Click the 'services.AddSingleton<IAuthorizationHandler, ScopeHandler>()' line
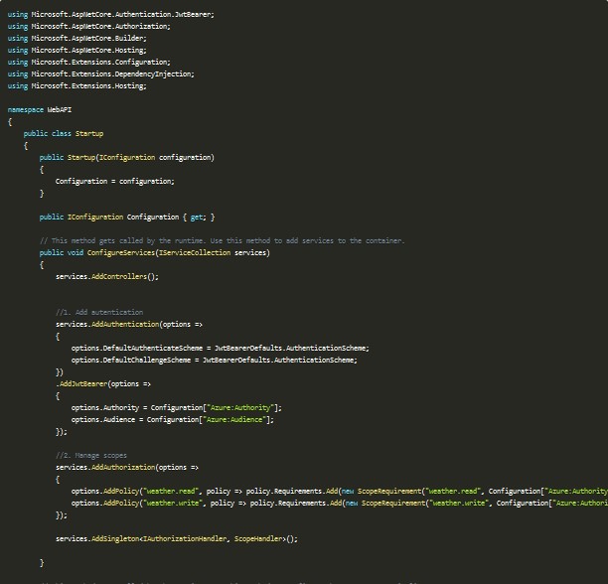The height and width of the screenshot is (584, 608). tap(177, 538)
